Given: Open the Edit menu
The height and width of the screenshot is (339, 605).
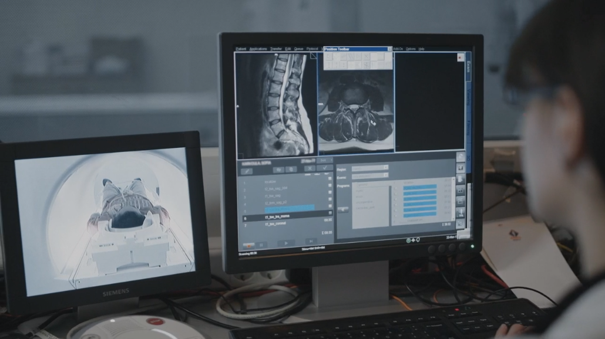Looking at the screenshot, I should [288, 49].
